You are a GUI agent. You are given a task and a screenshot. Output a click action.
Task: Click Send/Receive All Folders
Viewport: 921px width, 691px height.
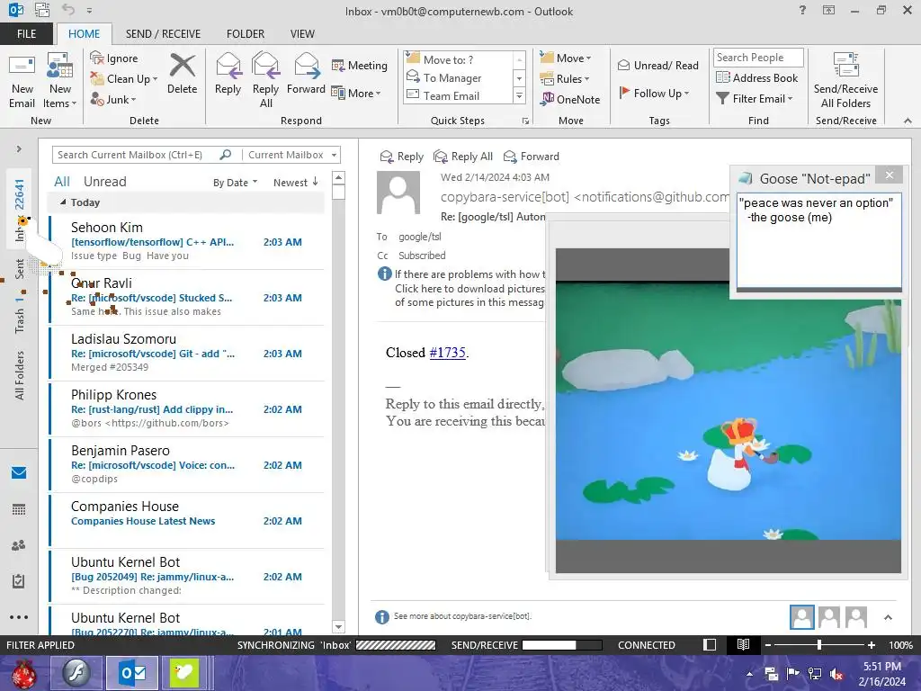845,80
